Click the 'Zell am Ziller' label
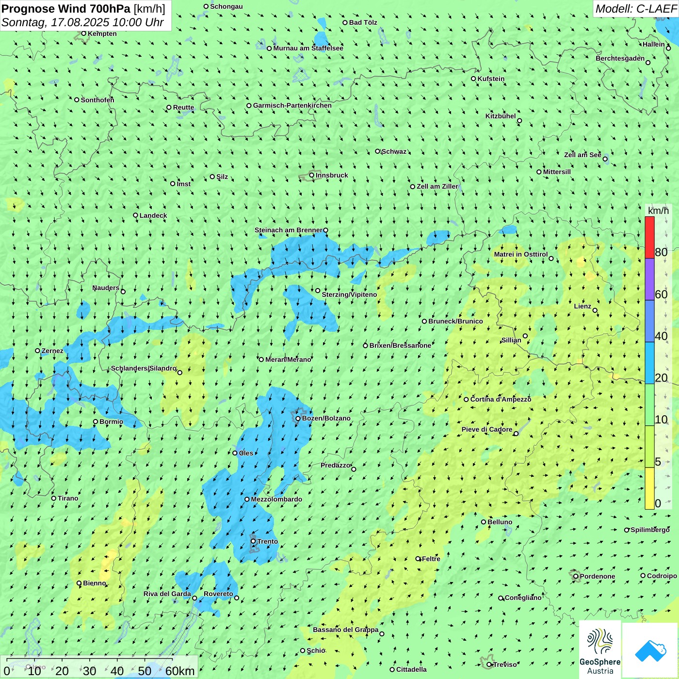679x679 pixels. 437,186
